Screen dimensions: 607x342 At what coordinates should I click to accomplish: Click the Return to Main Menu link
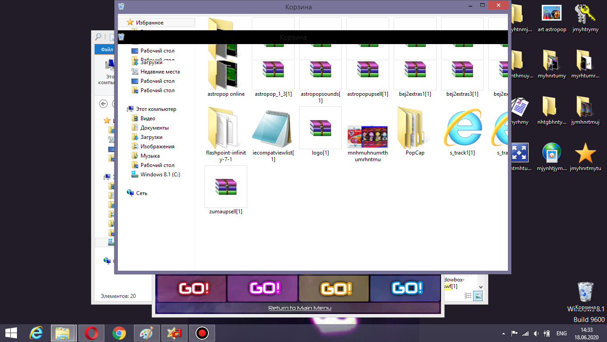[x=299, y=308]
